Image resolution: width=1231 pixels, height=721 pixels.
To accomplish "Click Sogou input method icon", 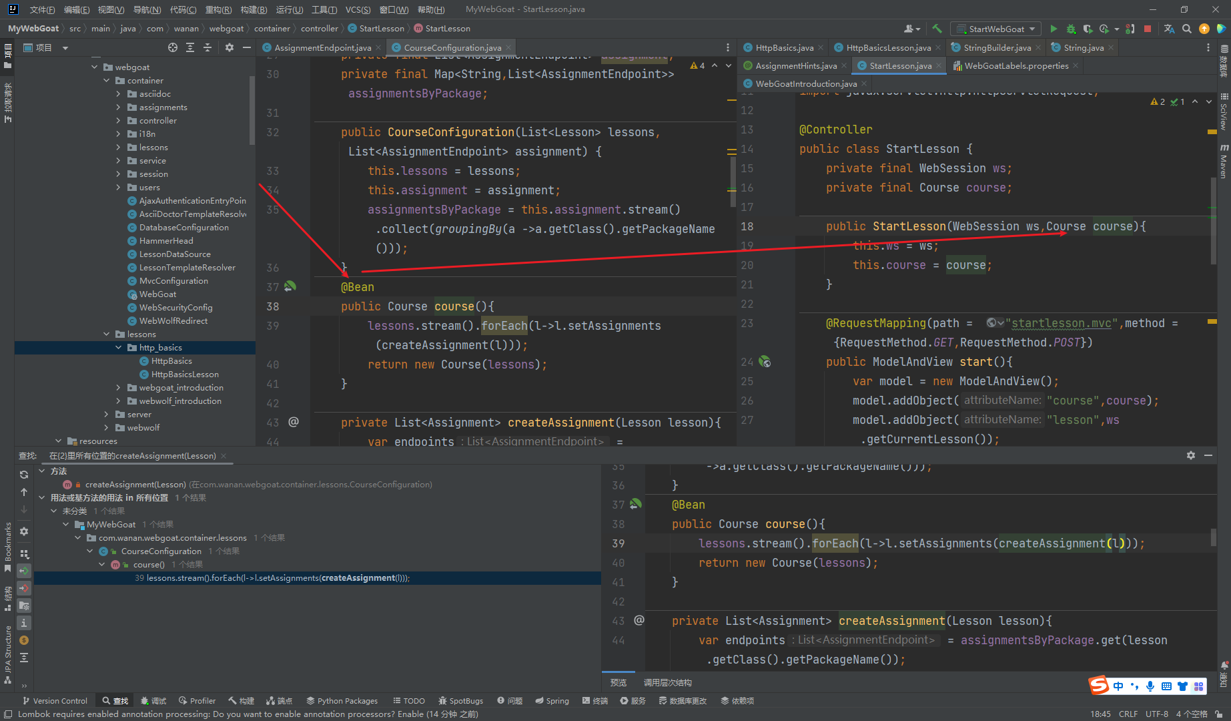I will click(x=1099, y=686).
